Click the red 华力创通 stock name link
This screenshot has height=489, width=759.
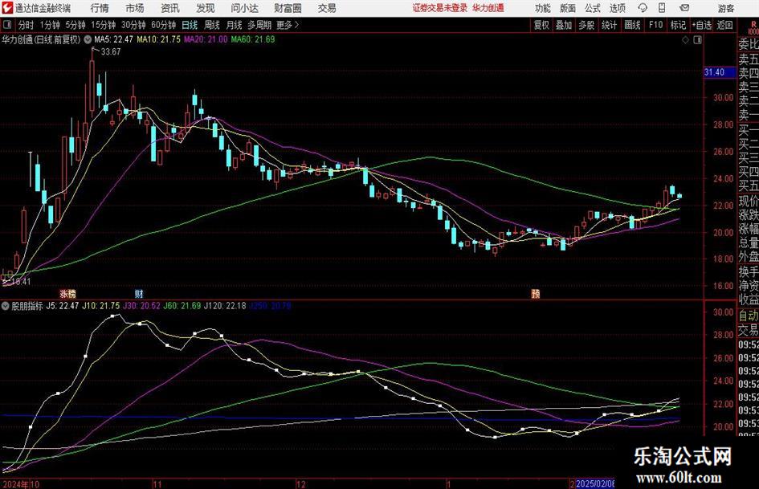point(488,8)
